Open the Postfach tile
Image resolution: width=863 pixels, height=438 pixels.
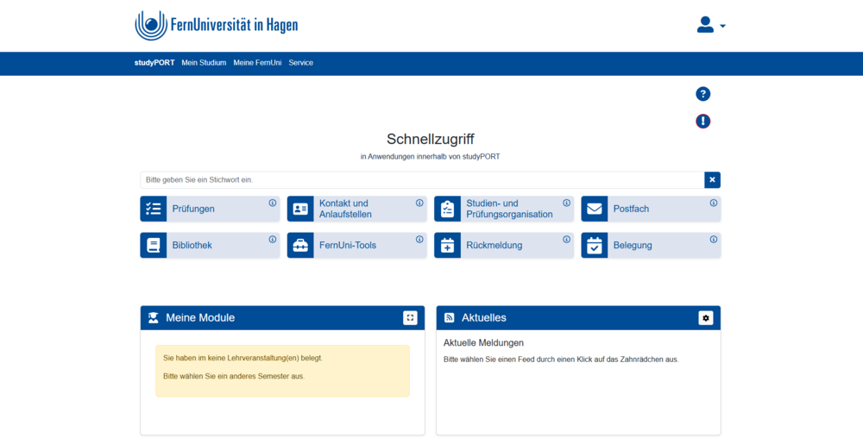coord(651,209)
